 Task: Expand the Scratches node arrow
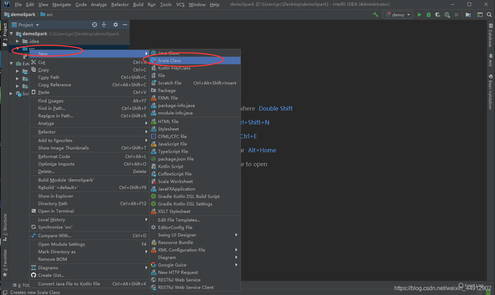tap(11, 93)
